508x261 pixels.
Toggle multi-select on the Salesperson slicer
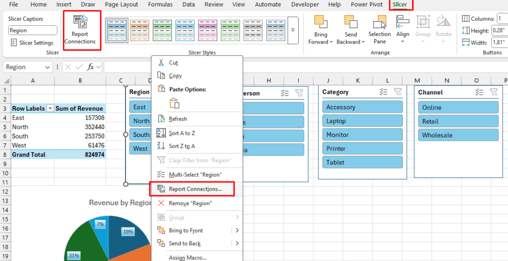pos(285,93)
